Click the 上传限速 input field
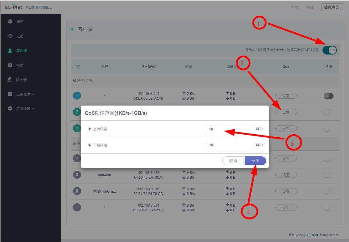349x242 pixels. pyautogui.click(x=230, y=129)
